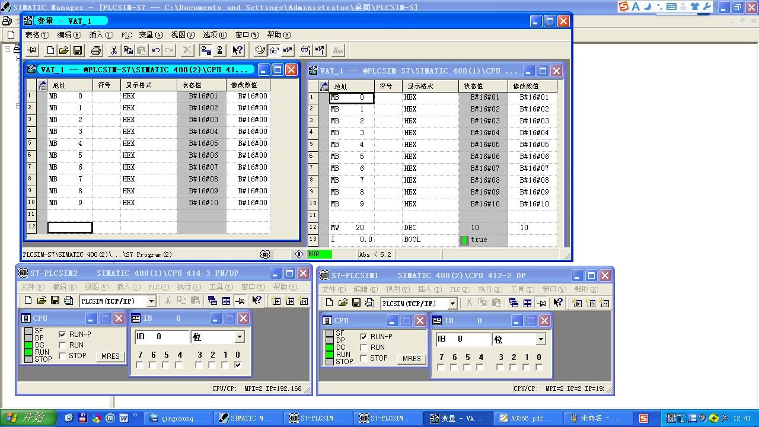Open the 选项(O) menu

215,35
